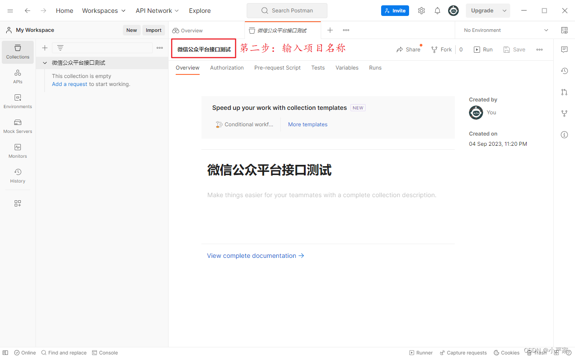Open Find and replace in status bar
The image size is (575, 358).
click(64, 353)
